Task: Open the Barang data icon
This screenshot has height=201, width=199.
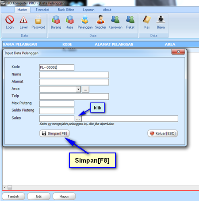Action: point(56,19)
